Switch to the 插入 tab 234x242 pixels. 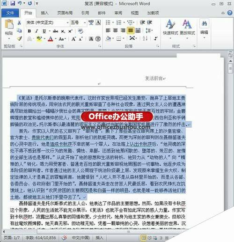point(44,13)
